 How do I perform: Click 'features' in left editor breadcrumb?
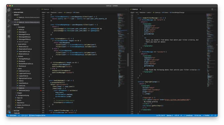tap(54, 12)
